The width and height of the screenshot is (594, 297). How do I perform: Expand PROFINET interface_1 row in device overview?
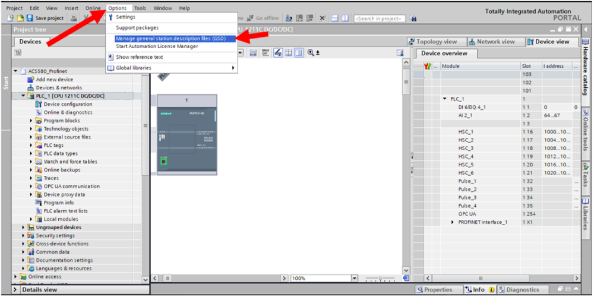453,222
